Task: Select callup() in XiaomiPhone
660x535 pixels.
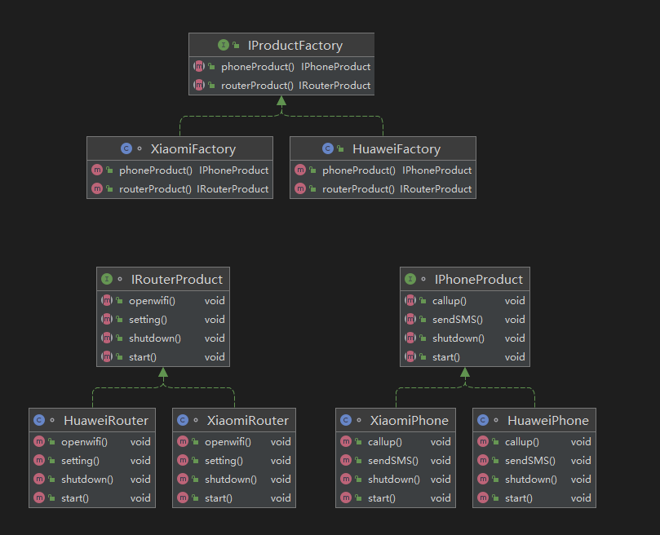Action: tap(396, 441)
